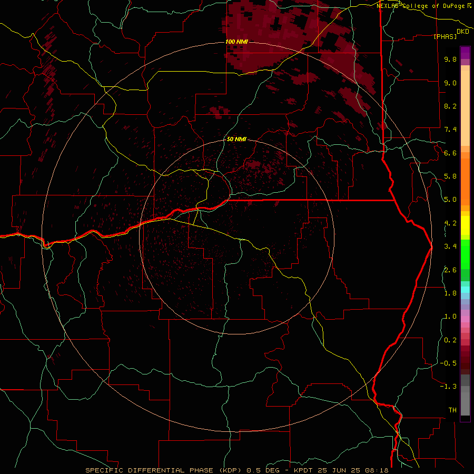Screen dimensions: 474x474
Task: Click the [PHAS] units label
Action: pos(445,37)
